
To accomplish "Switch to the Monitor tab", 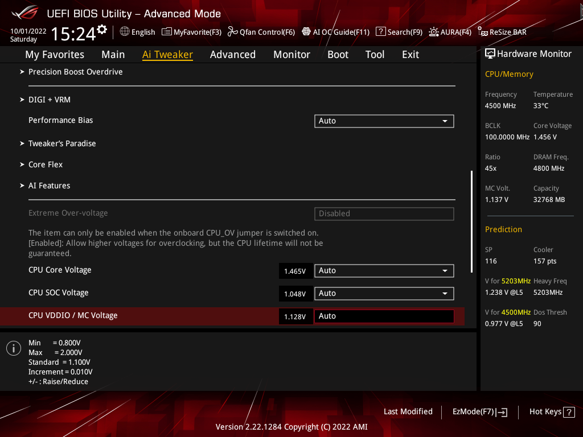I will click(291, 55).
